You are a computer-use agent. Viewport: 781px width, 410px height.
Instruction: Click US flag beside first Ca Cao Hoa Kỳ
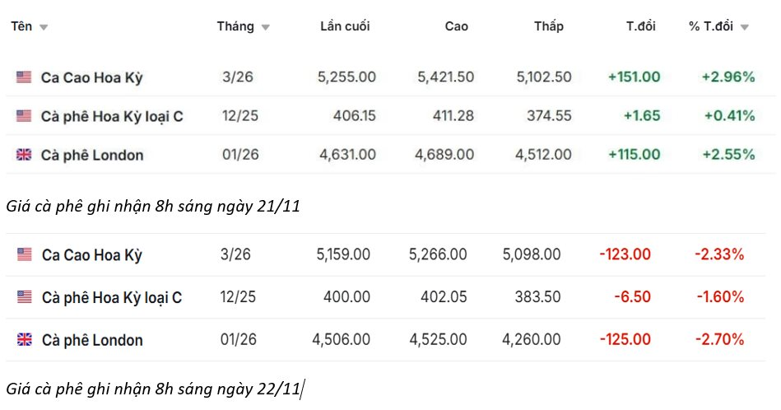click(x=24, y=77)
